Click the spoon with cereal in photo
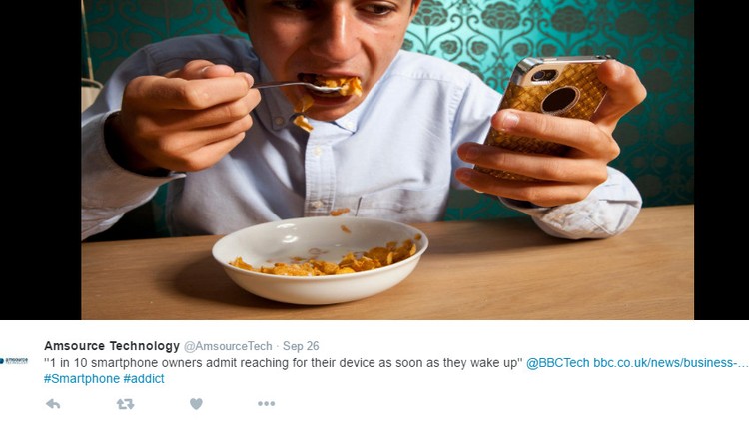Screen dimensions: 749x427 click(x=306, y=87)
